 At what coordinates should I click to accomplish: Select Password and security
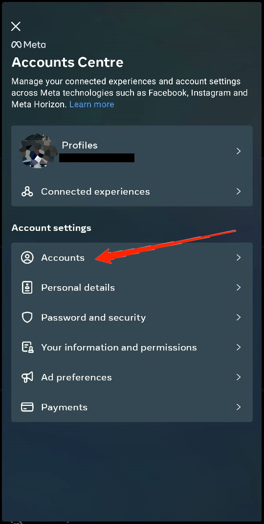click(132, 318)
